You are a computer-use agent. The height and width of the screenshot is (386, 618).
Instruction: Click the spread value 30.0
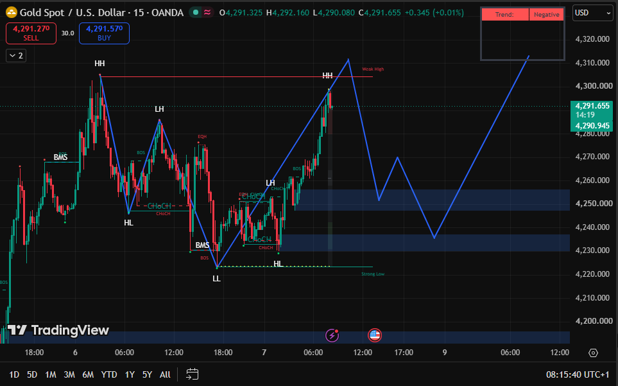tap(68, 33)
